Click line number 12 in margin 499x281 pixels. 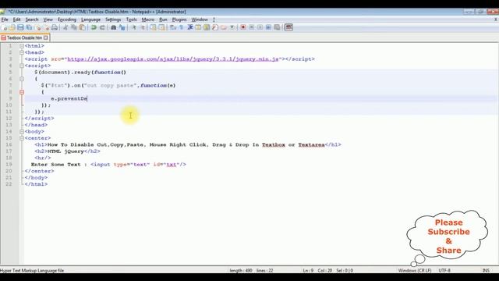[x=9, y=118]
